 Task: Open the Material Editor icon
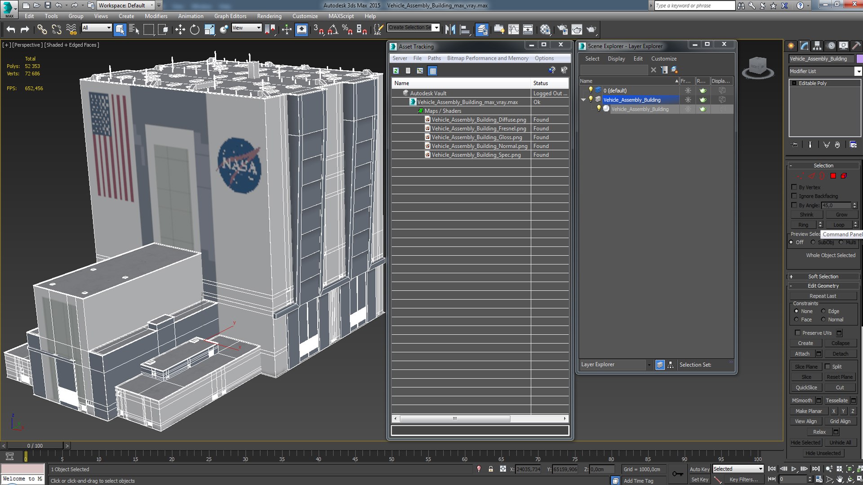click(545, 30)
